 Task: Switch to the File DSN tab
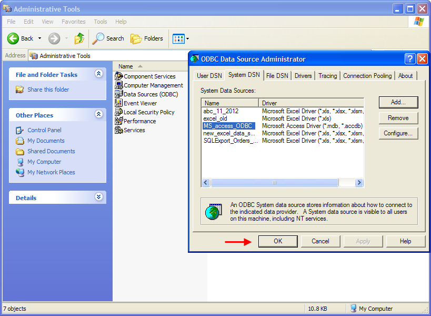(277, 76)
